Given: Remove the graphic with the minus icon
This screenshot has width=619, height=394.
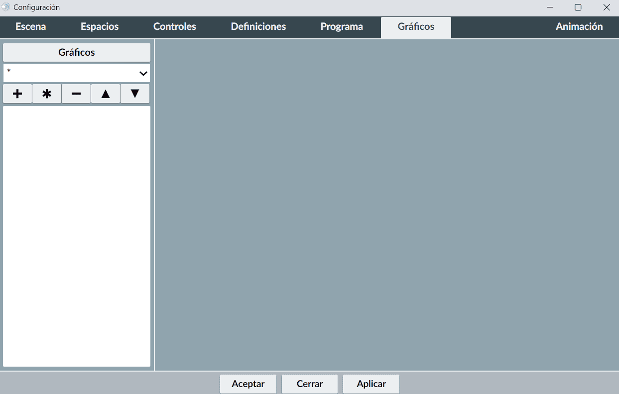Looking at the screenshot, I should [76, 94].
